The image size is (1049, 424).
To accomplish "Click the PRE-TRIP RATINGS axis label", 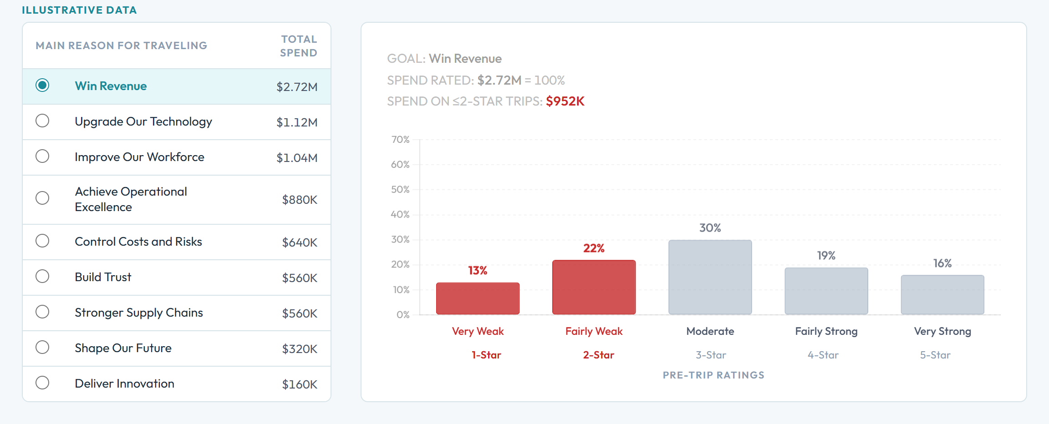I will coord(713,375).
